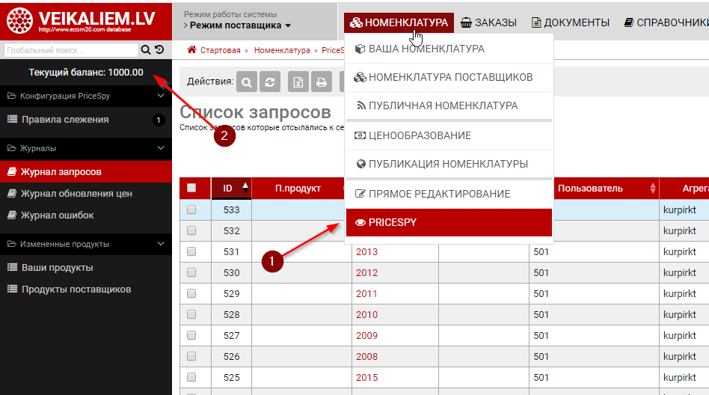Click the Глобальный поиск input field

coord(71,50)
